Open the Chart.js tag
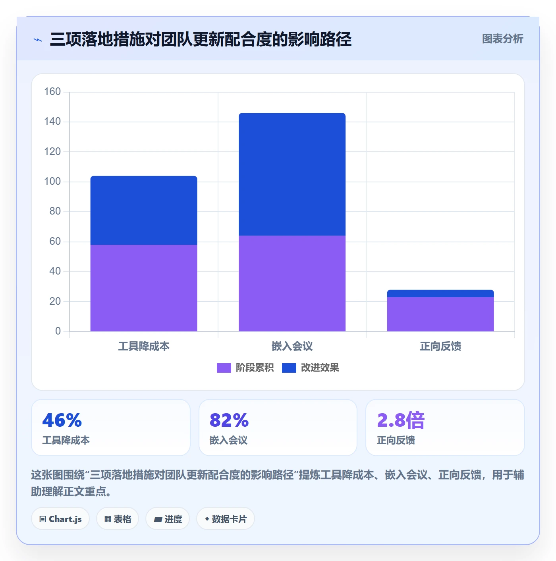 coord(60,519)
